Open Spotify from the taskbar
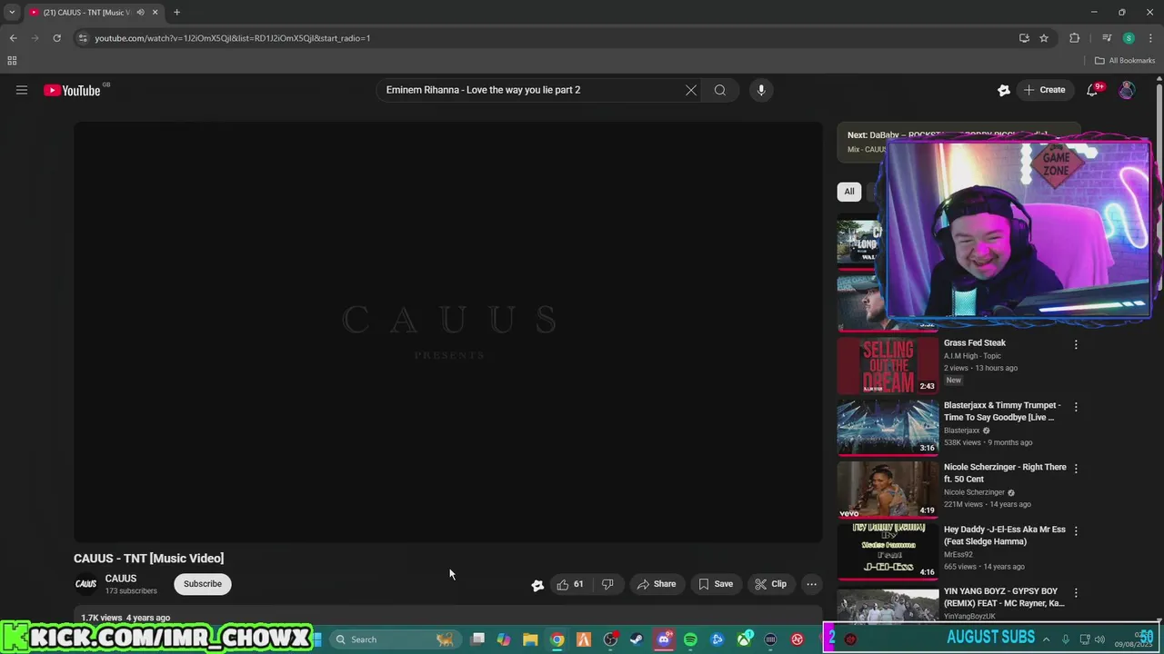This screenshot has width=1164, height=654. click(690, 639)
